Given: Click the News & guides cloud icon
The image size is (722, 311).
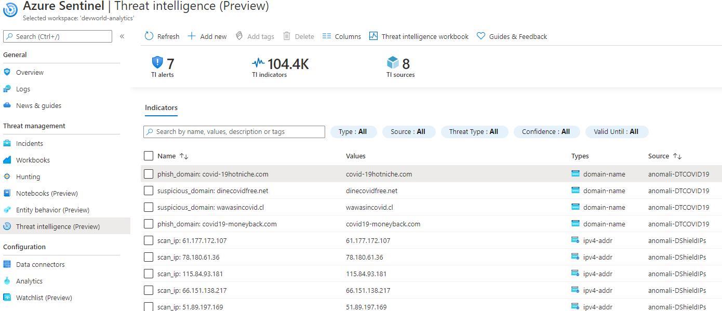Looking at the screenshot, I should 7,105.
